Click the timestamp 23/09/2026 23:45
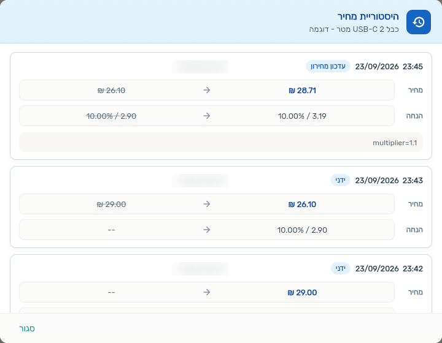This screenshot has height=343, width=442. click(x=389, y=67)
